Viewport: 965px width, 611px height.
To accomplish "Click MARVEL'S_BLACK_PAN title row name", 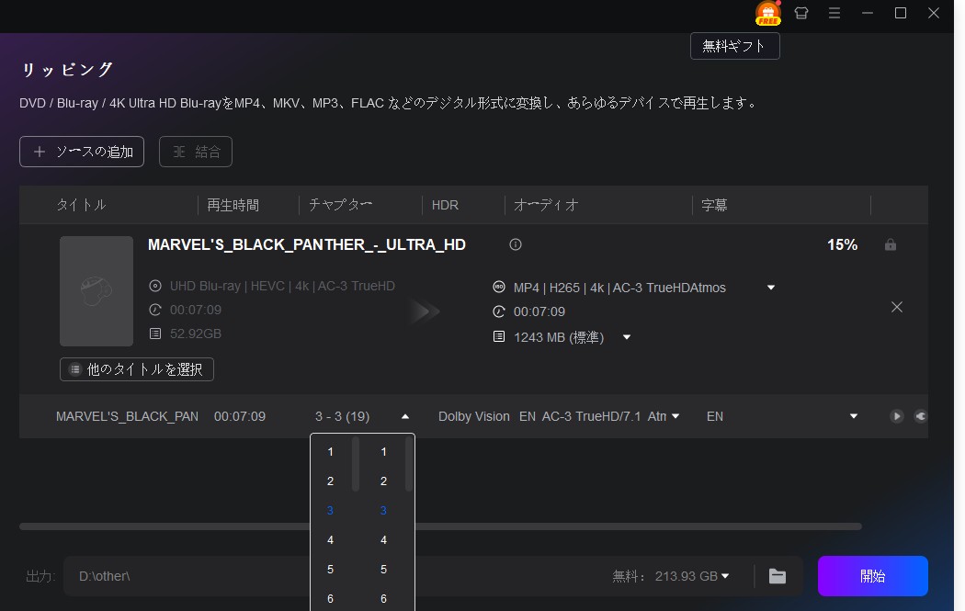I will point(128,416).
